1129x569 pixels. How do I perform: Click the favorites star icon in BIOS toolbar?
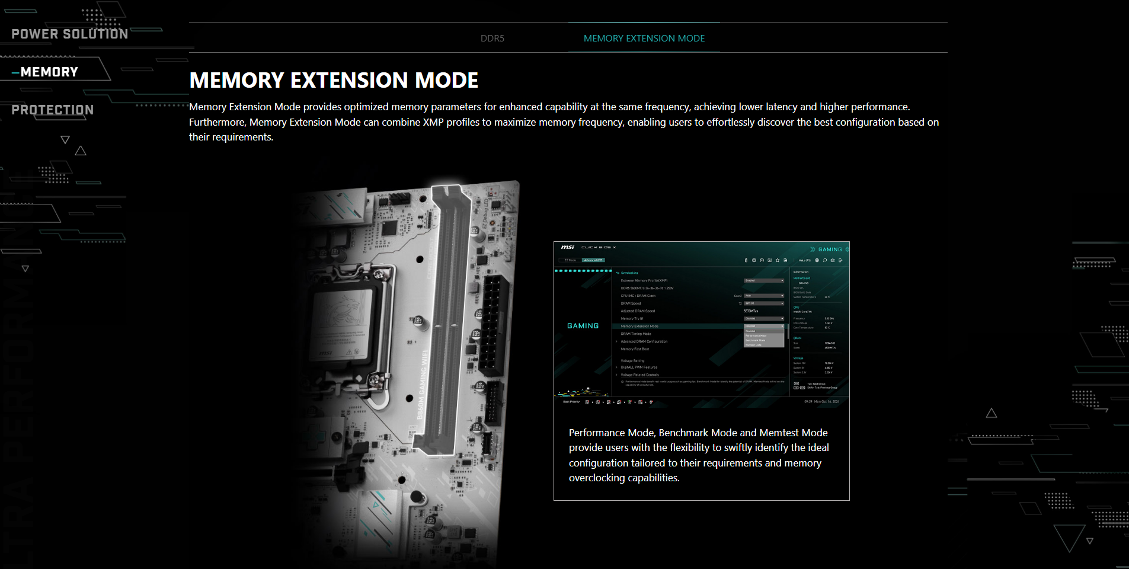tap(778, 260)
